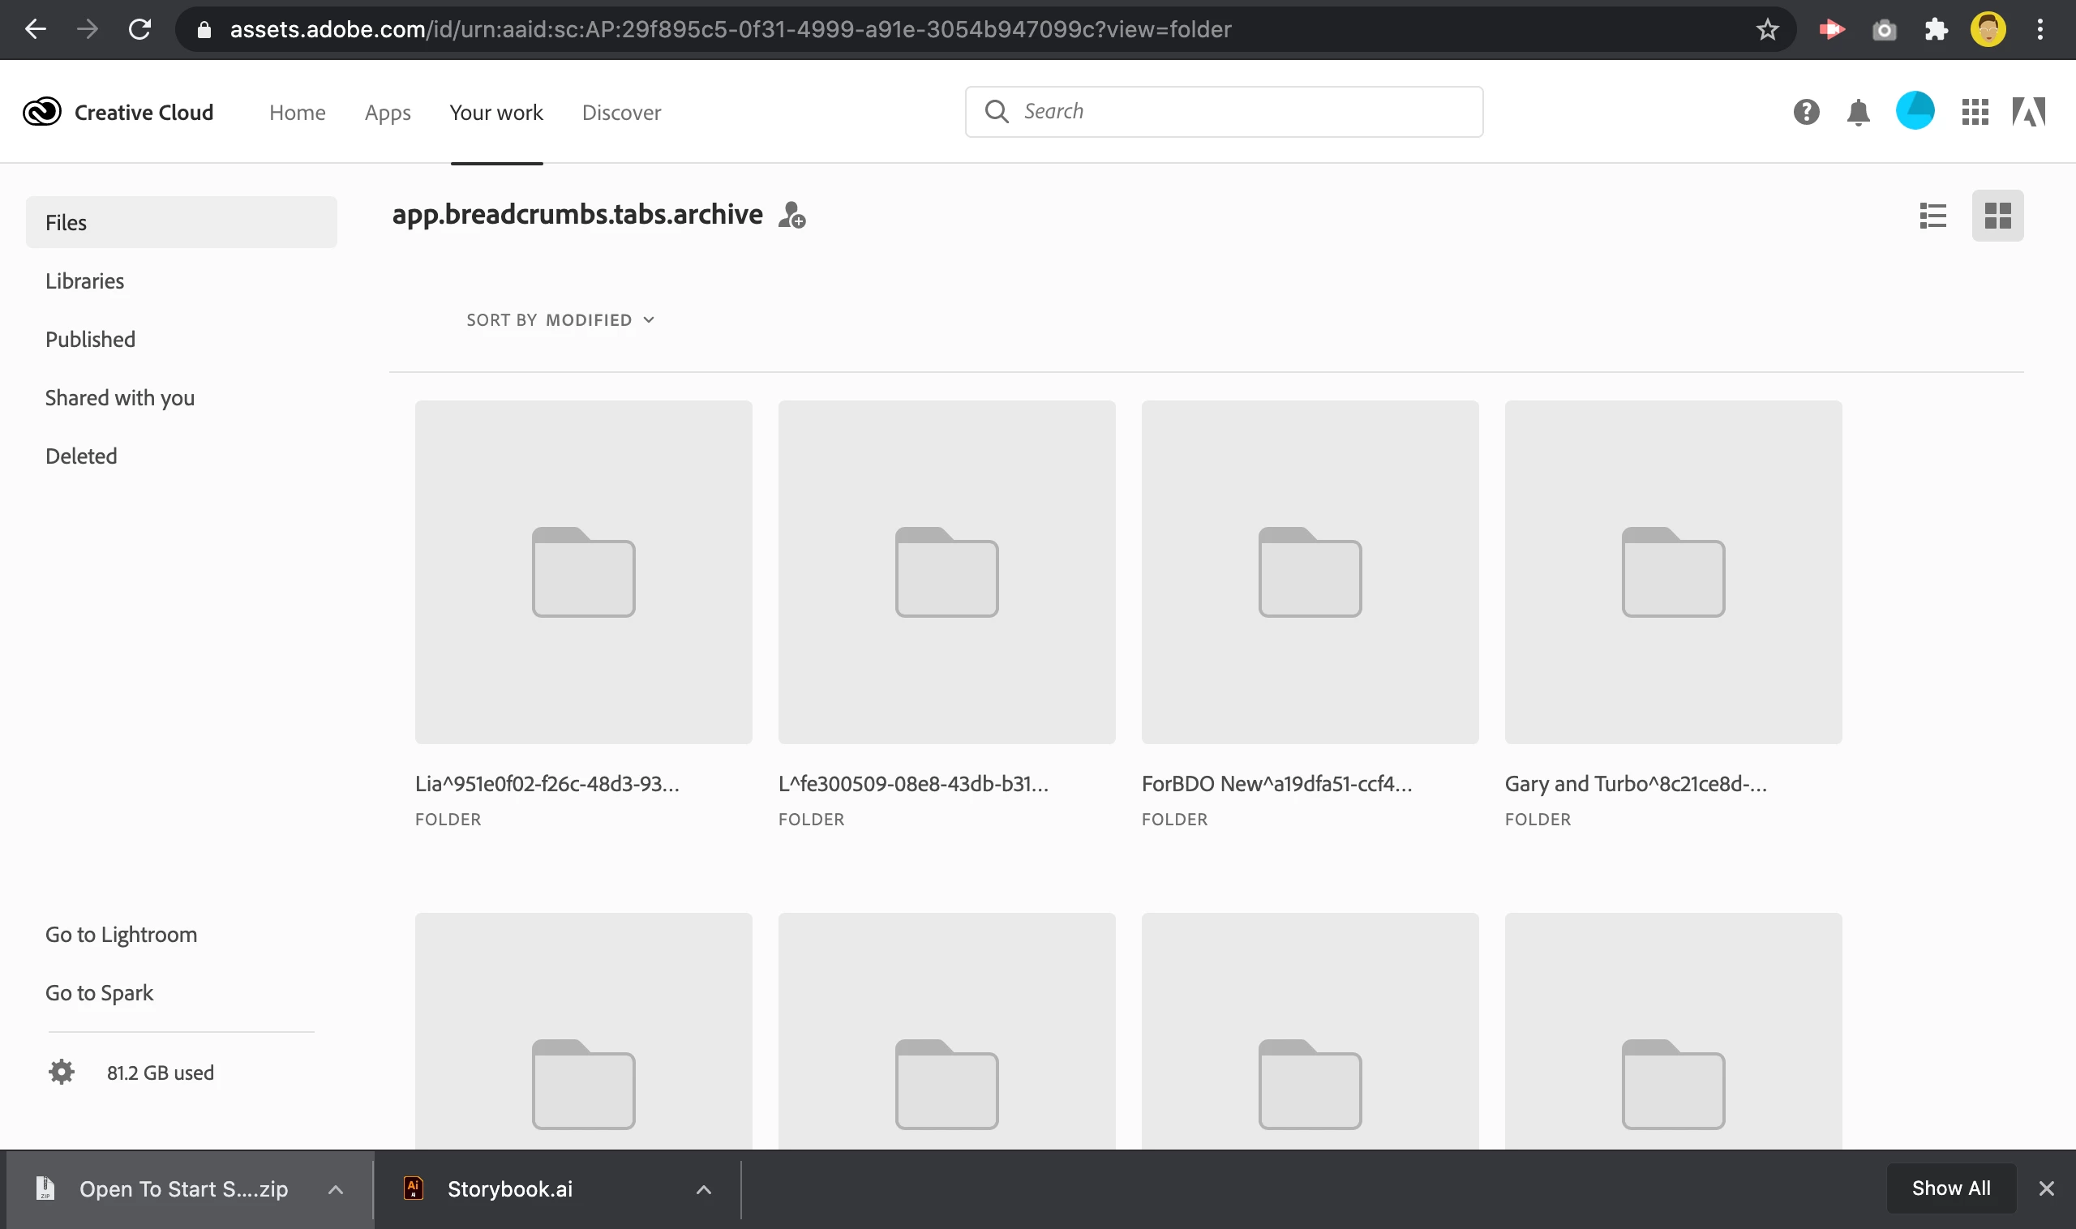Switch to grid view

(1997, 216)
